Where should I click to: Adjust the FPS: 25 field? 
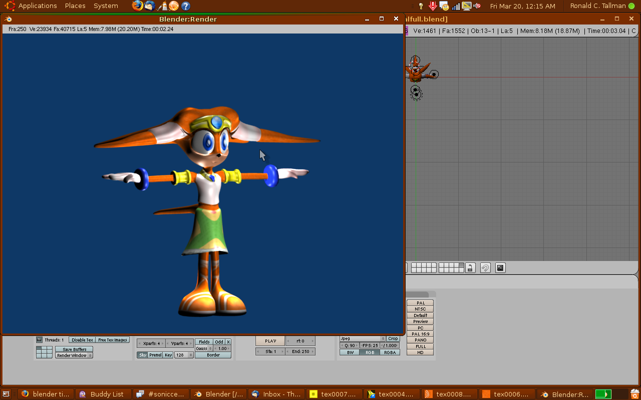pyautogui.click(x=370, y=345)
